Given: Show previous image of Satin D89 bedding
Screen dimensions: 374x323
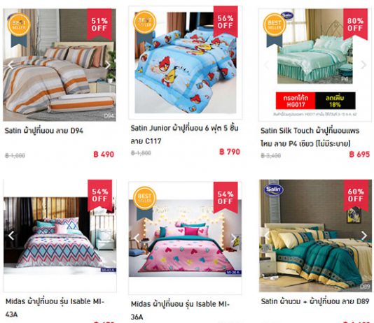Looking at the screenshot, I should [x=267, y=236].
